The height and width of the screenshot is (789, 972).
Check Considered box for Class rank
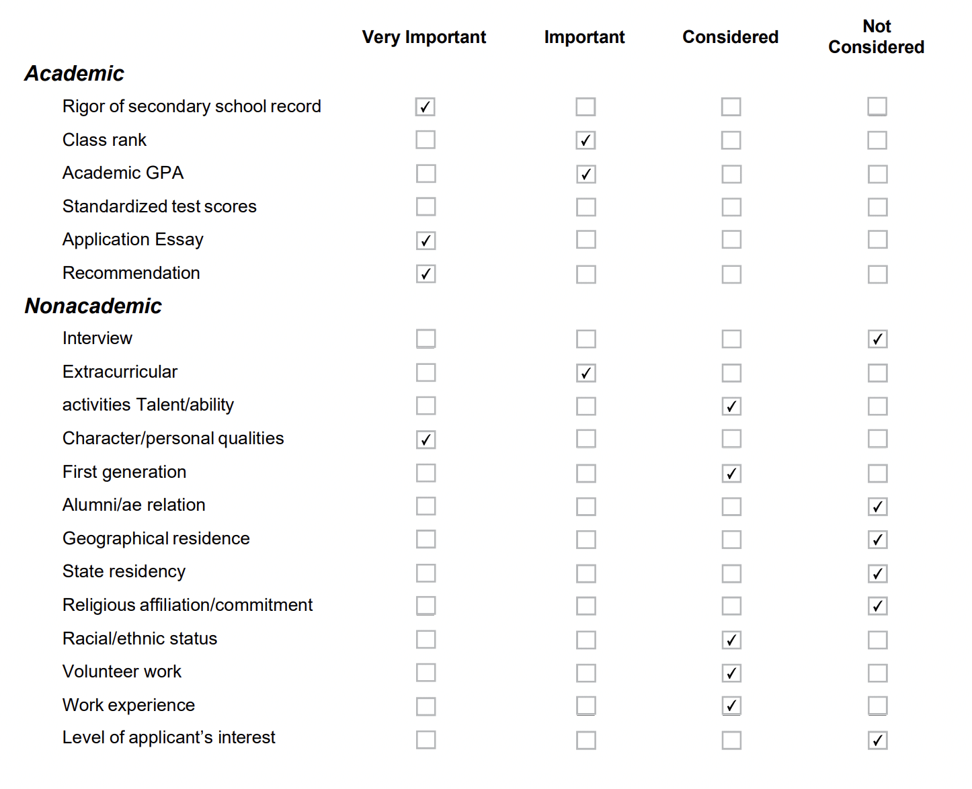click(x=731, y=140)
